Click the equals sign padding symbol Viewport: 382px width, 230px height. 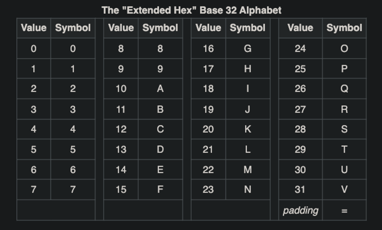click(344, 211)
